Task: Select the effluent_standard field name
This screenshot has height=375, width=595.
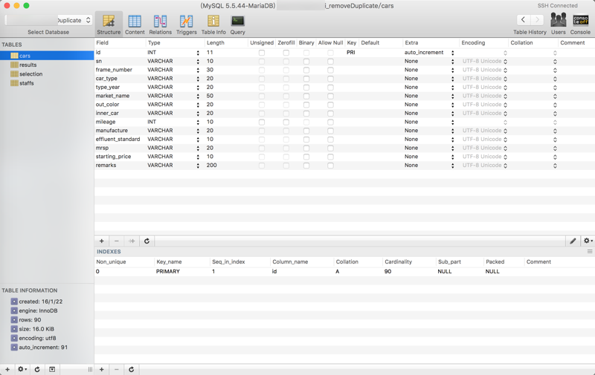Action: click(x=118, y=140)
